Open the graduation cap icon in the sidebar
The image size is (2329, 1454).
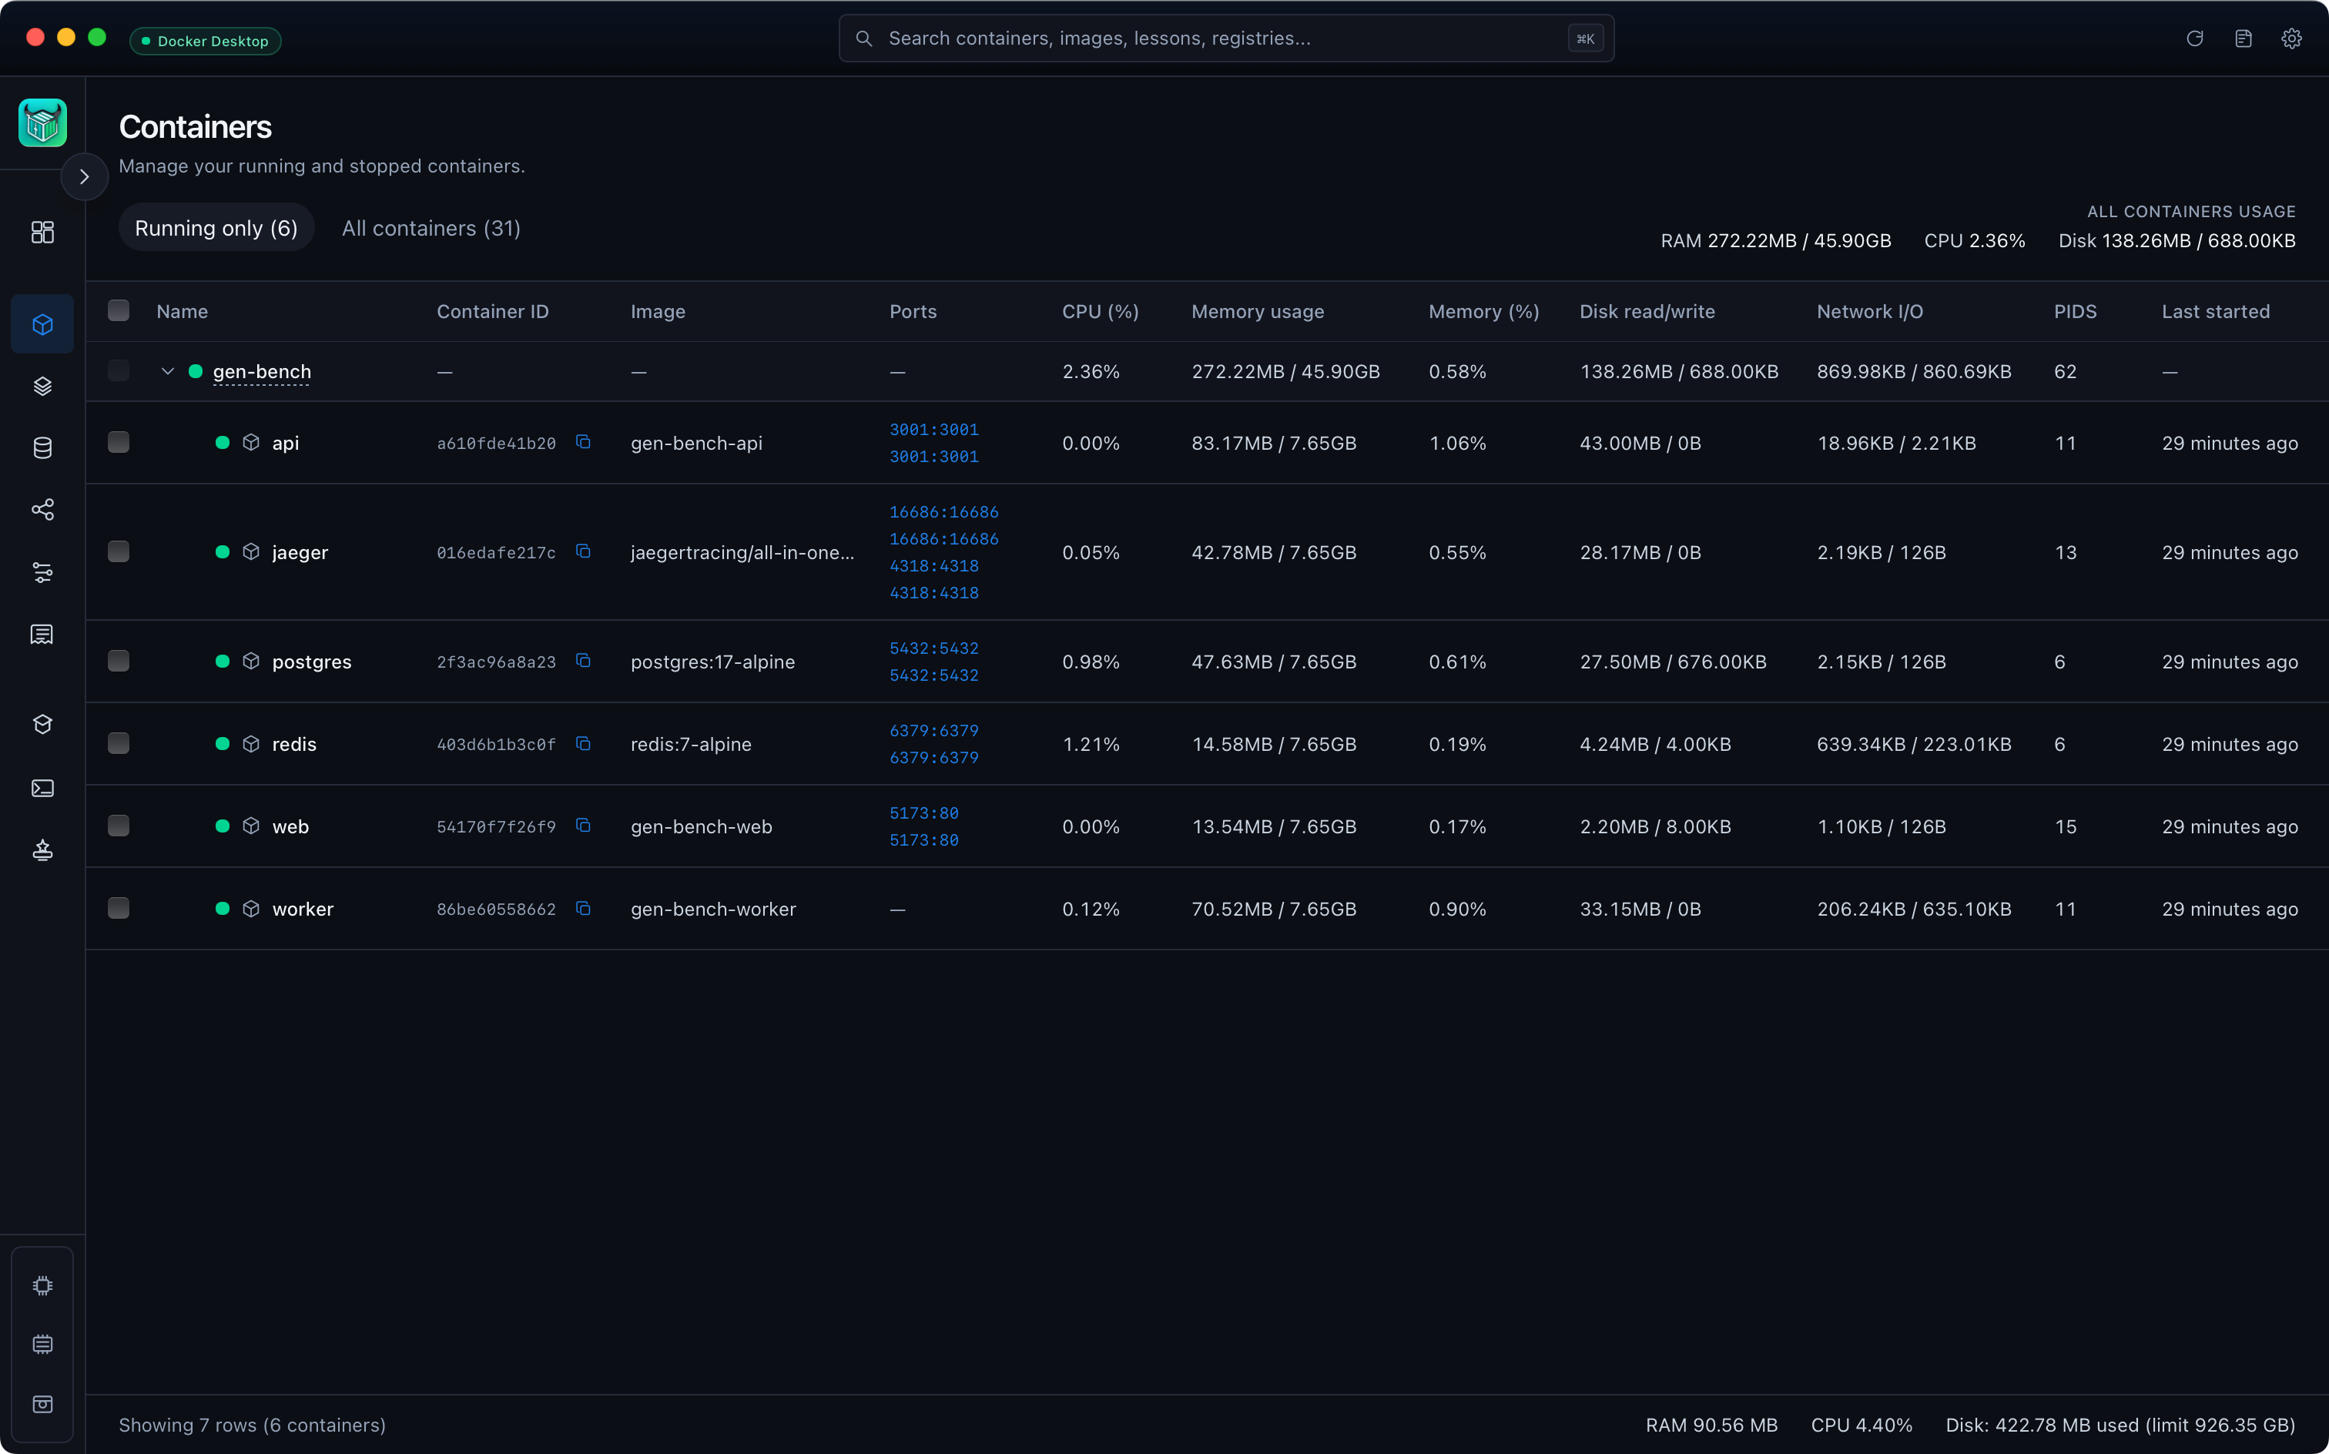click(x=42, y=724)
